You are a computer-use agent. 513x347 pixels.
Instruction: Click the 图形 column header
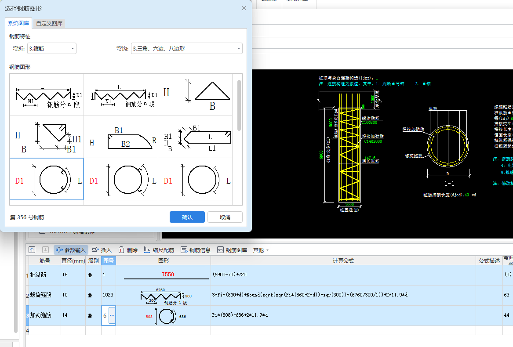point(163,260)
